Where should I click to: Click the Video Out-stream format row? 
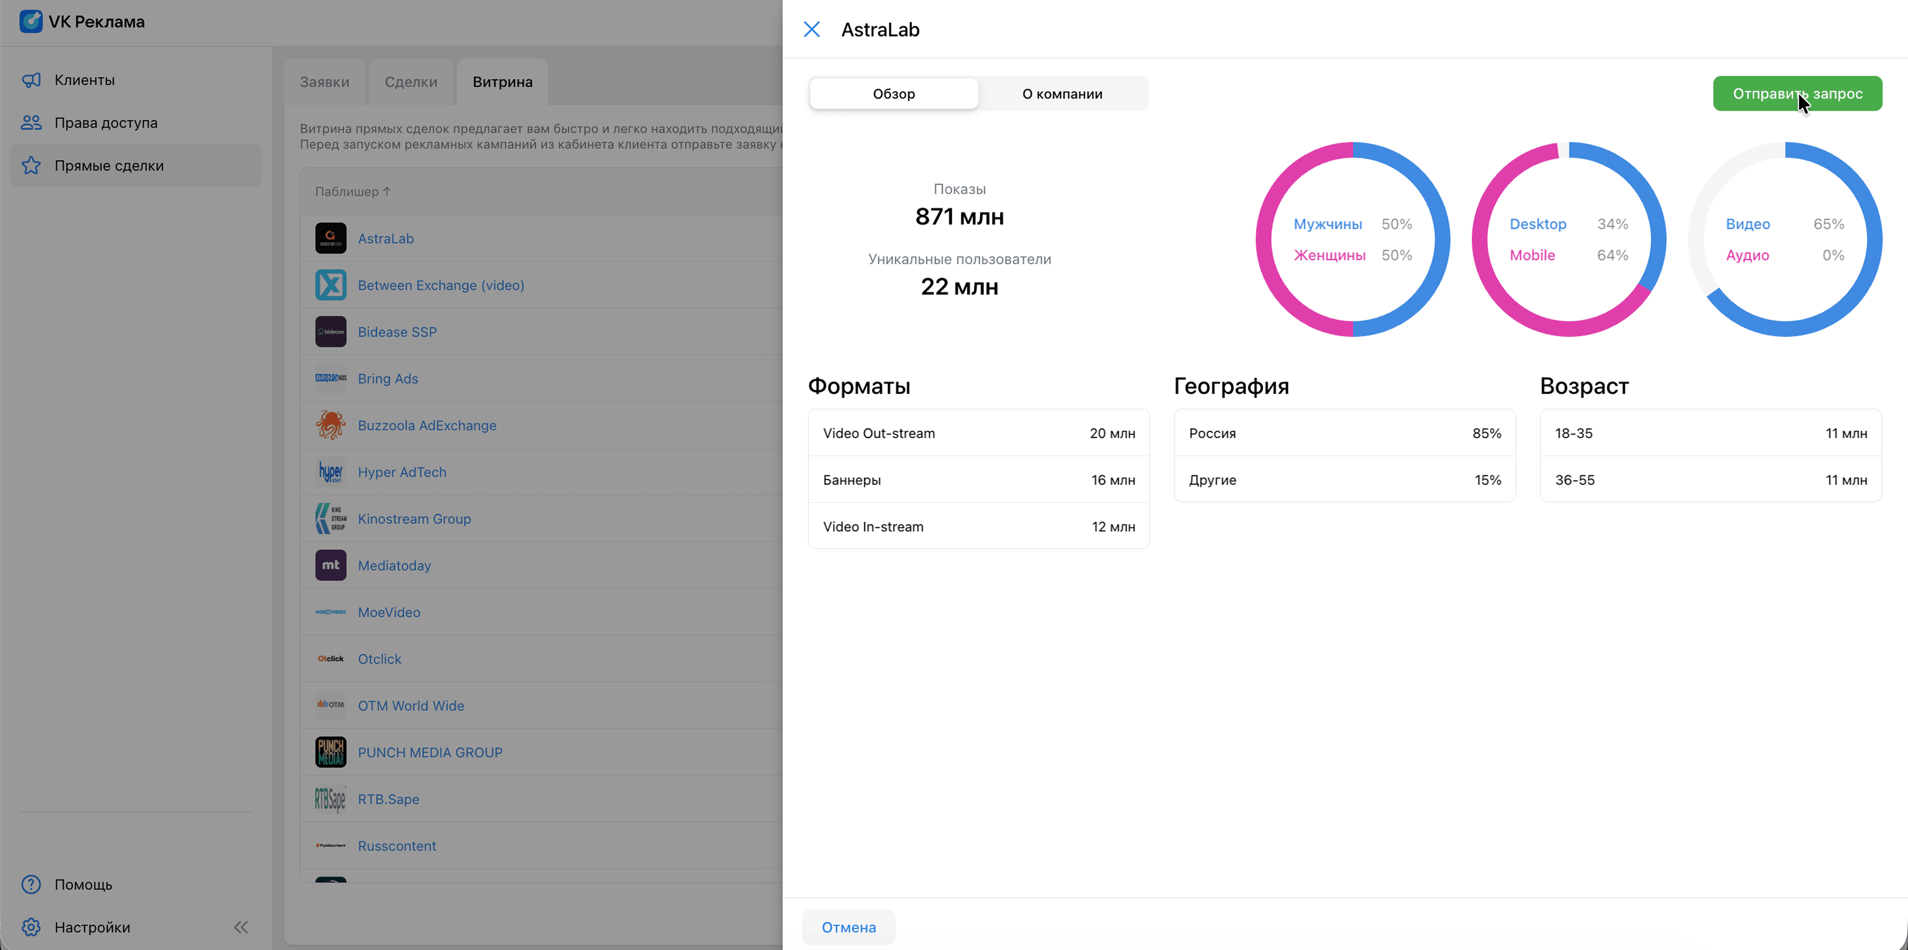978,433
